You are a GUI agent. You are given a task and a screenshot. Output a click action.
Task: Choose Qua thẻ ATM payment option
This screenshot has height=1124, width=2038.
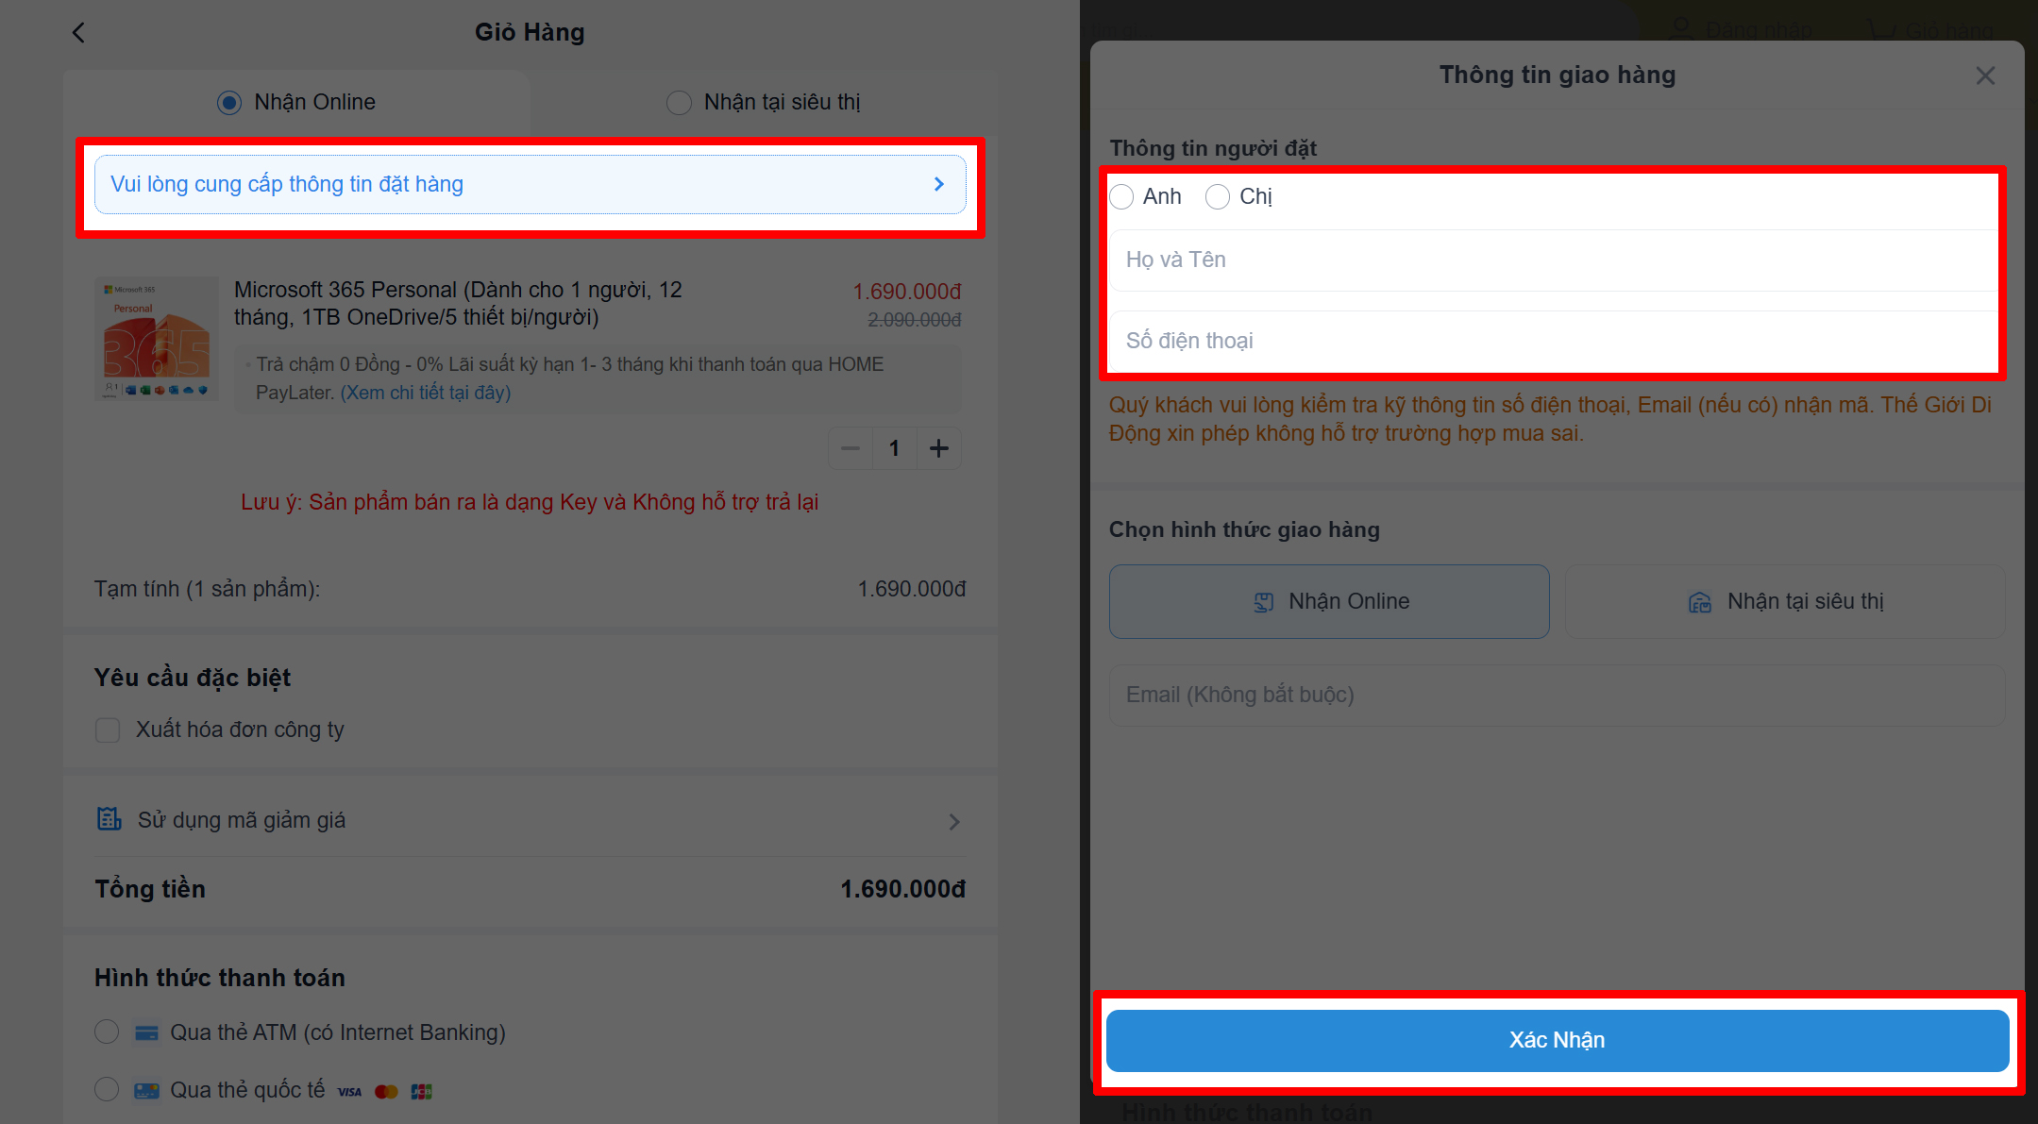click(x=107, y=1032)
